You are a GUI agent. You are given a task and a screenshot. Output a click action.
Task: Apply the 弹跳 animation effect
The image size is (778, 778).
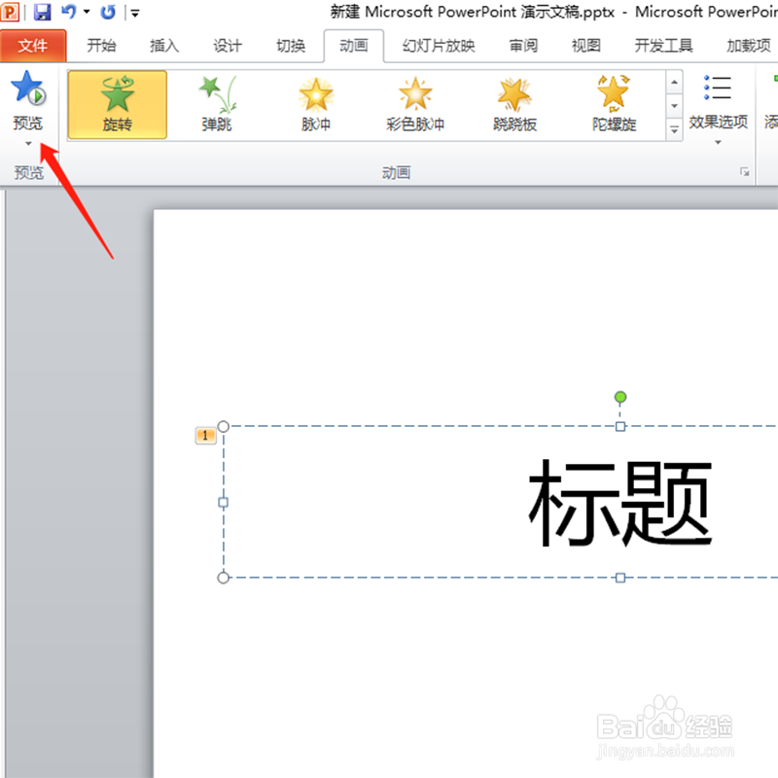coord(217,105)
